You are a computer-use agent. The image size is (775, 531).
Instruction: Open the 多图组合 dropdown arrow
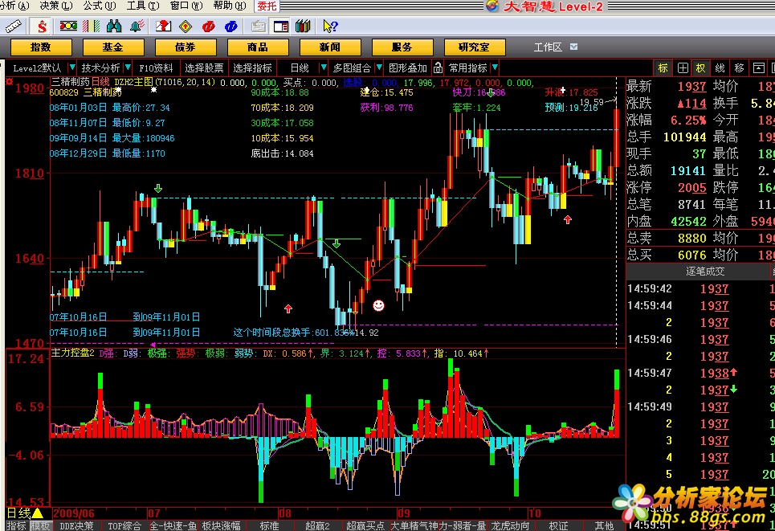379,67
